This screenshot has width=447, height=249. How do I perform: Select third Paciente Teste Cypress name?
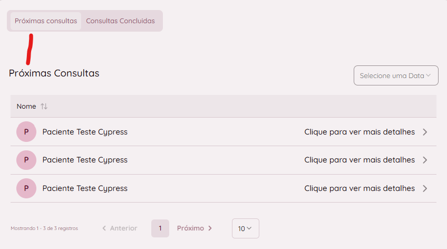[85, 188]
